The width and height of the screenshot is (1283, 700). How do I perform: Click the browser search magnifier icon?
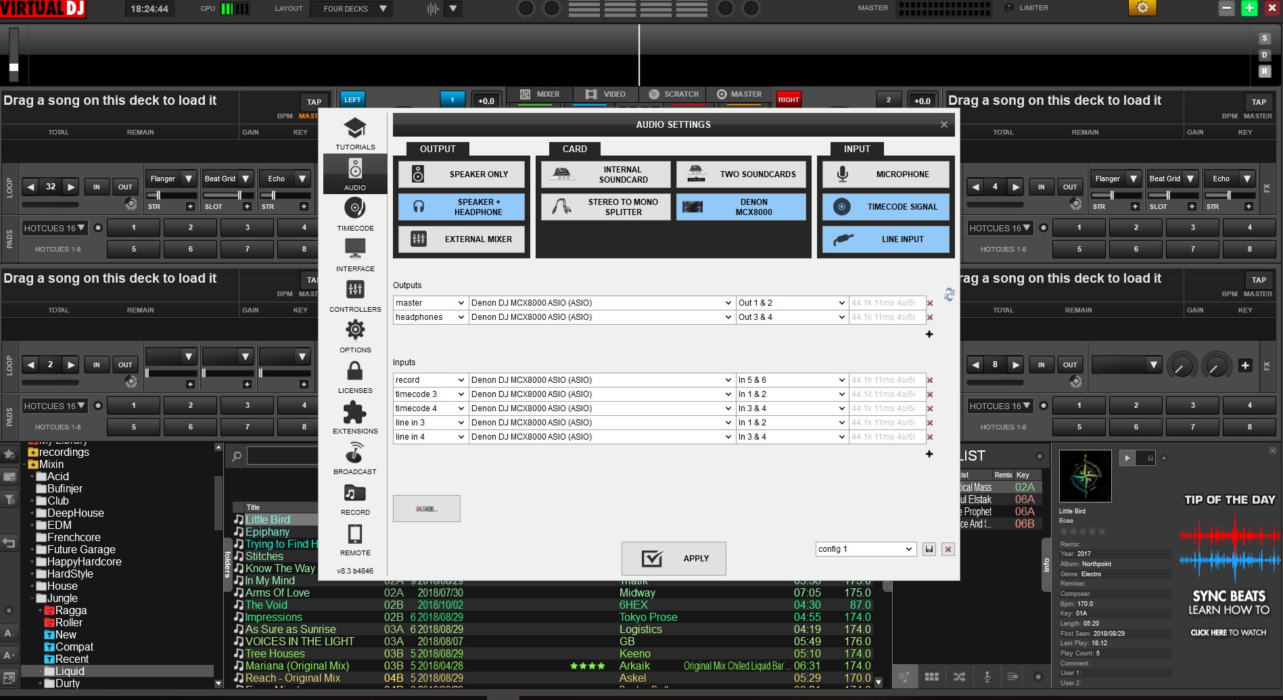click(x=237, y=456)
